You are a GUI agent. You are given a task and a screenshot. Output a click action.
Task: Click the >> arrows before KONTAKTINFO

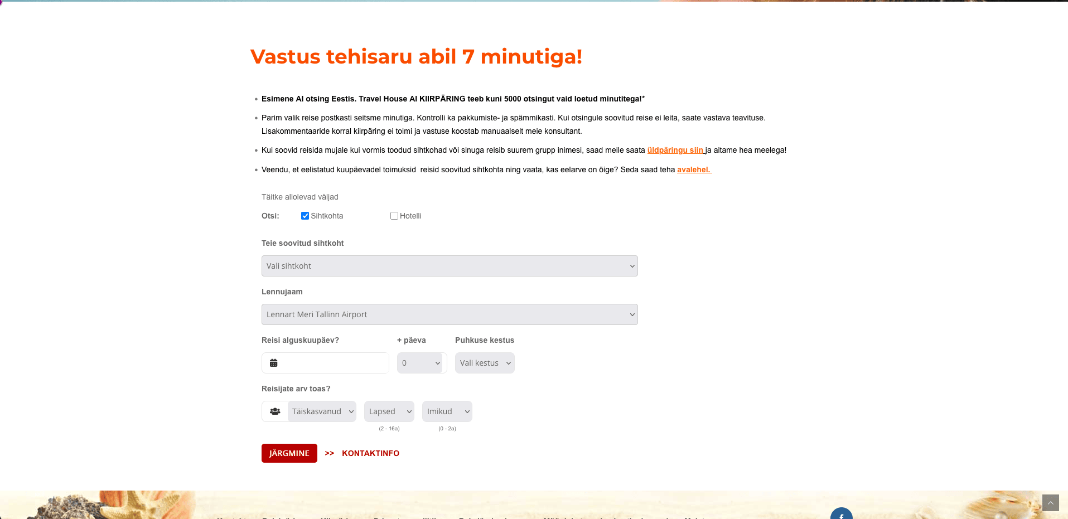click(x=330, y=453)
